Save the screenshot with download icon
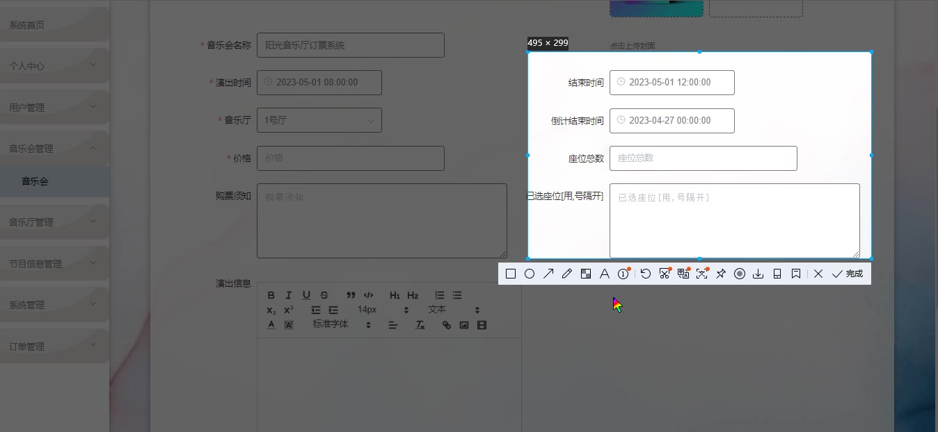Screen dimensions: 938x432 [758, 274]
